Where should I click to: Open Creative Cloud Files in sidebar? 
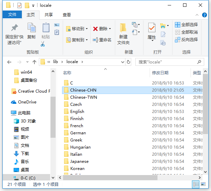(x=31, y=91)
